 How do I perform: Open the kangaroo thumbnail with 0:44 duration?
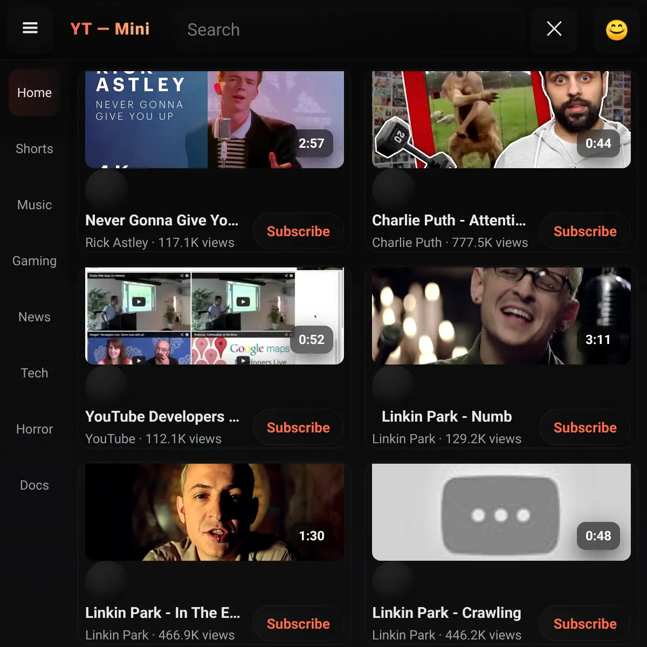point(501,120)
